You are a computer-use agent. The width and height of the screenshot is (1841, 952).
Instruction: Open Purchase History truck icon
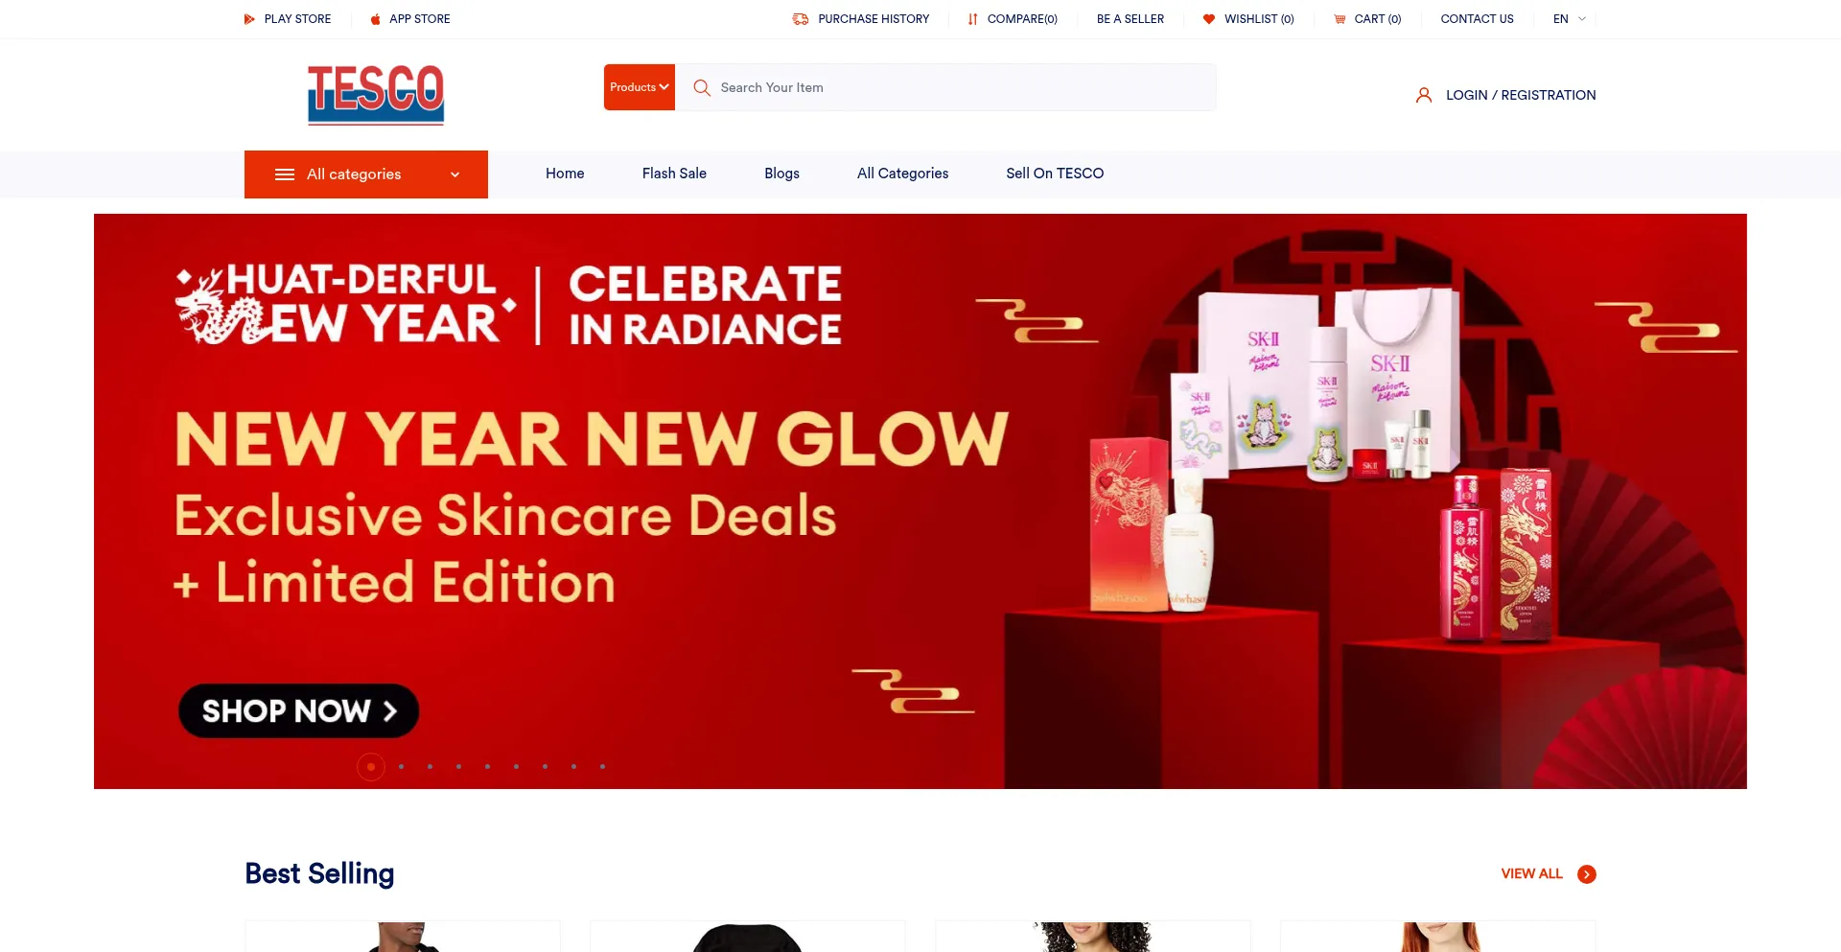click(x=801, y=19)
